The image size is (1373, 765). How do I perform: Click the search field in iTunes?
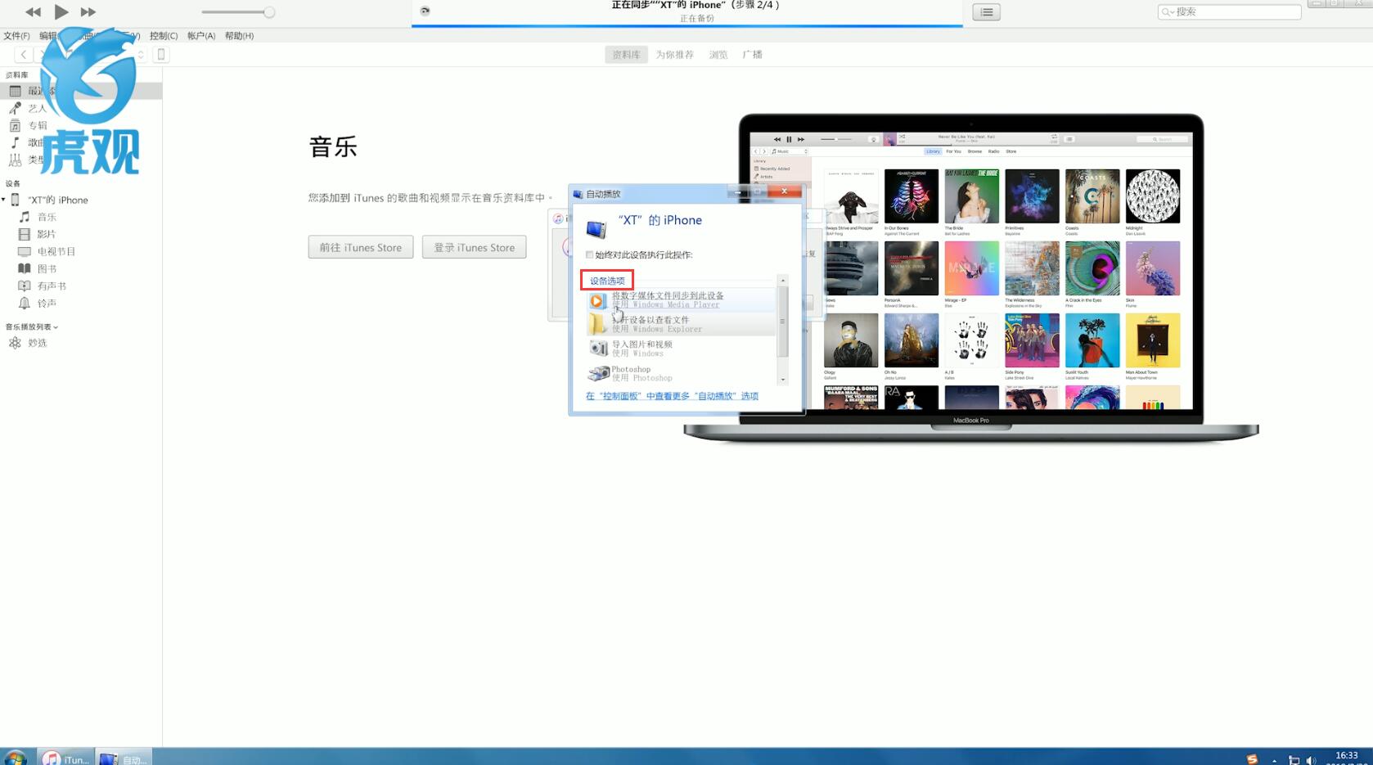click(1229, 11)
